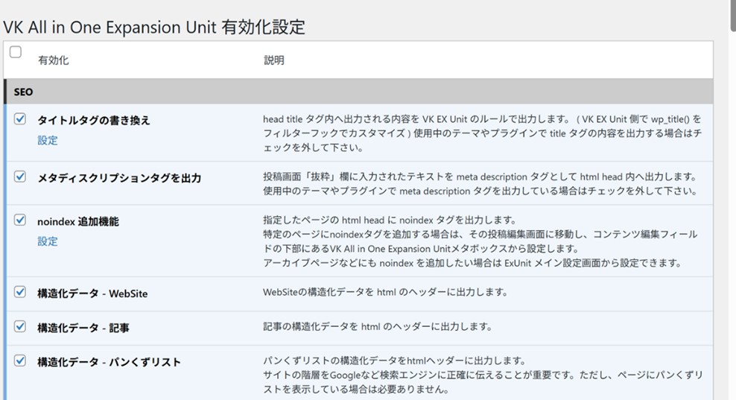Click the SEO section header
This screenshot has width=736, height=400.
click(358, 92)
